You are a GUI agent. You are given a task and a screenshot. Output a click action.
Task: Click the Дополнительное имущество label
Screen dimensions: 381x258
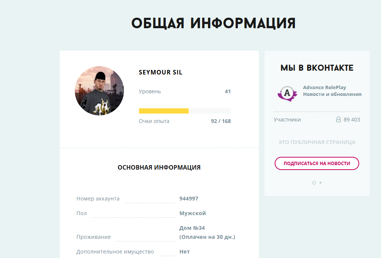tap(115, 252)
